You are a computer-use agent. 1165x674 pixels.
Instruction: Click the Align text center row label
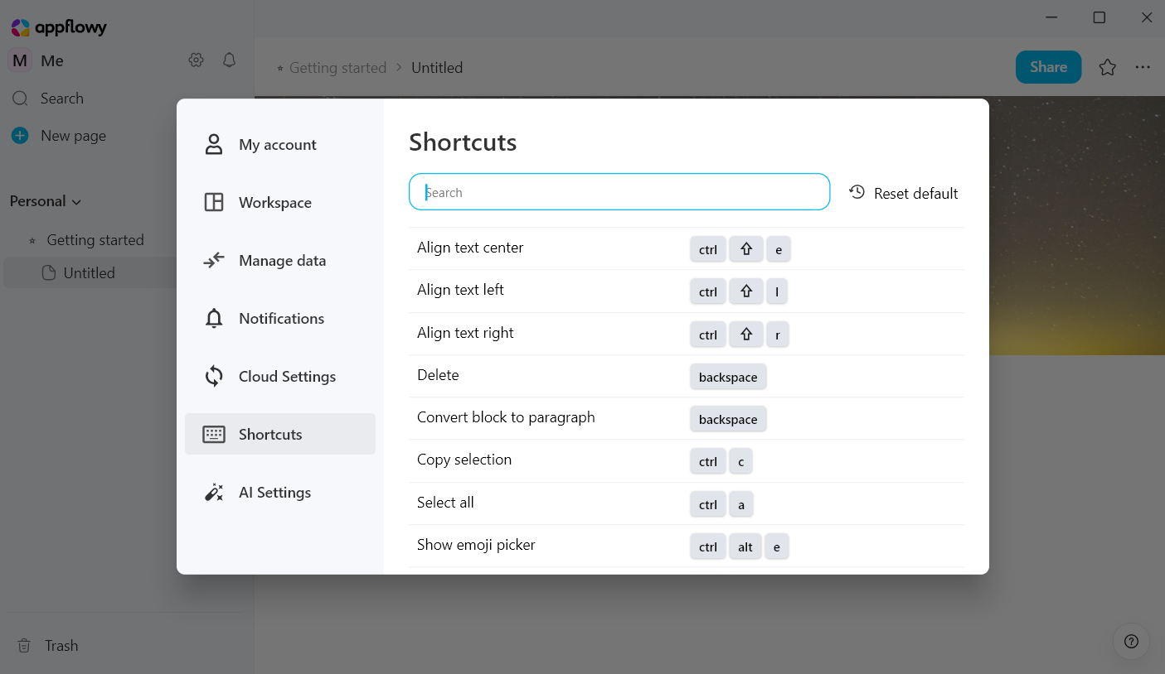click(x=470, y=248)
